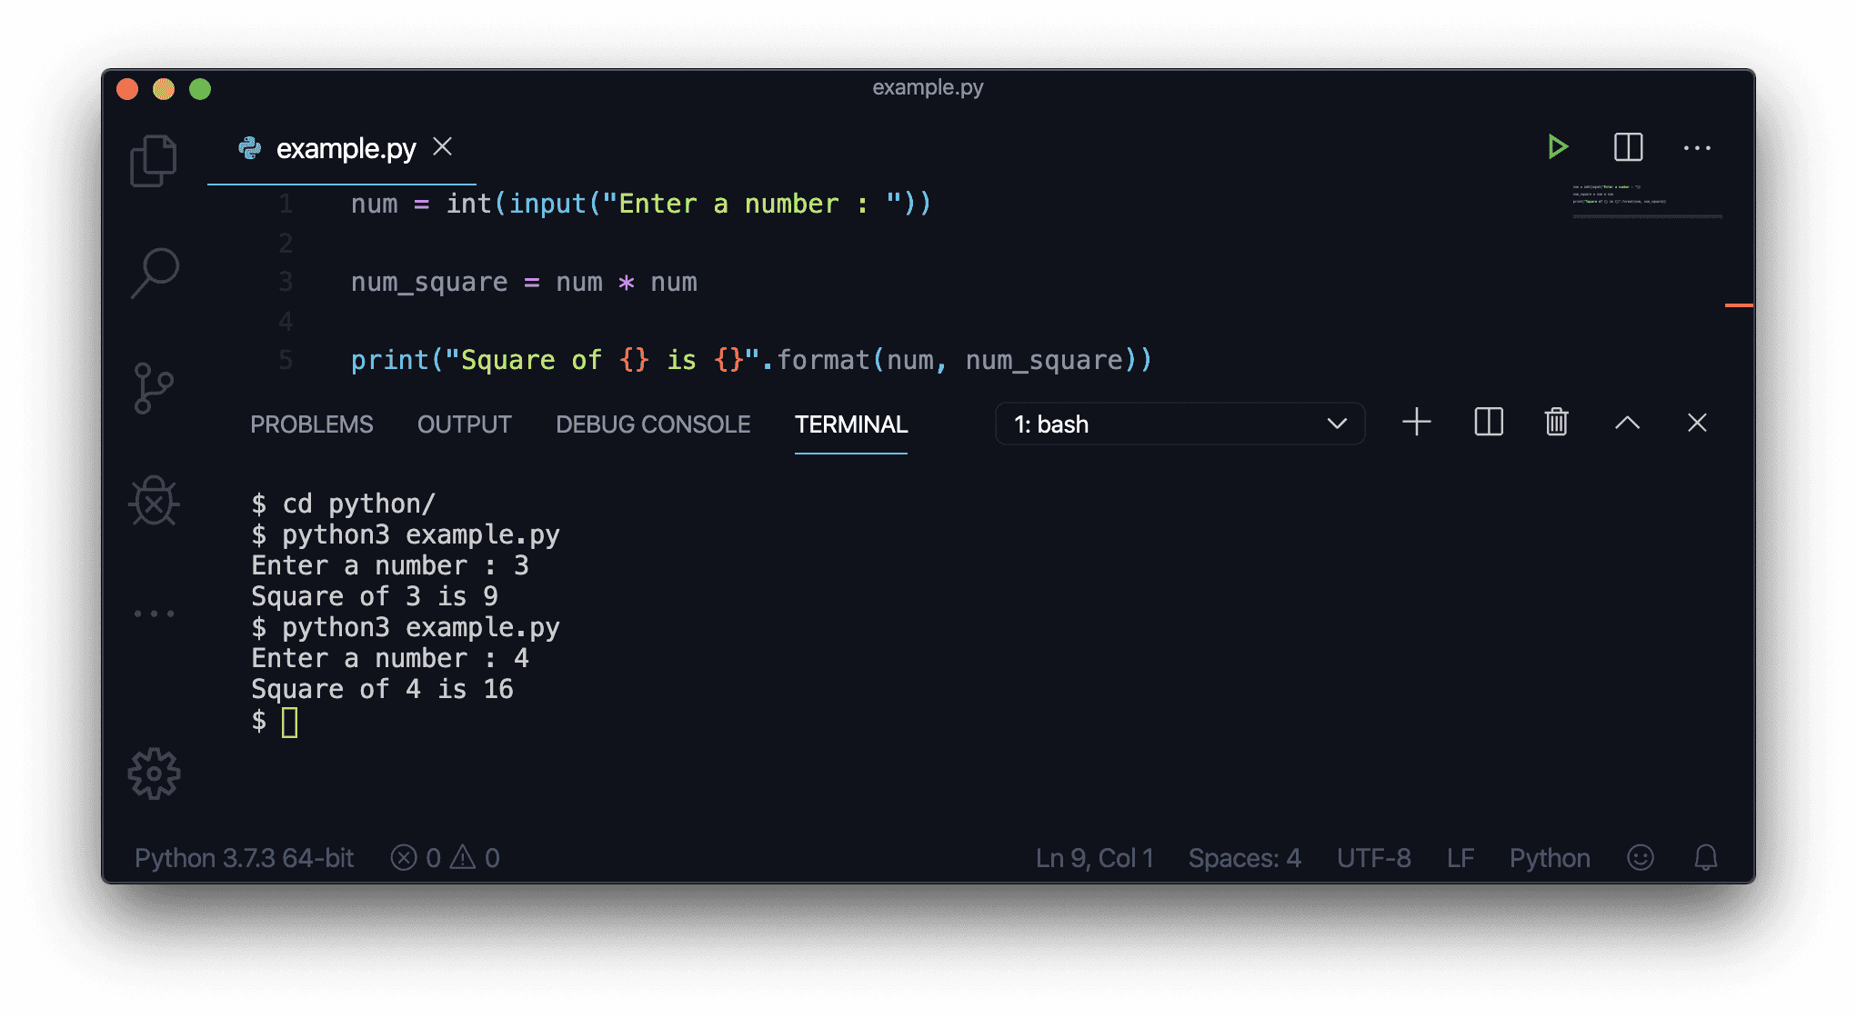Viewport: 1857px width, 1018px height.
Task: Change LF end-of-line sequence
Action: [1460, 858]
